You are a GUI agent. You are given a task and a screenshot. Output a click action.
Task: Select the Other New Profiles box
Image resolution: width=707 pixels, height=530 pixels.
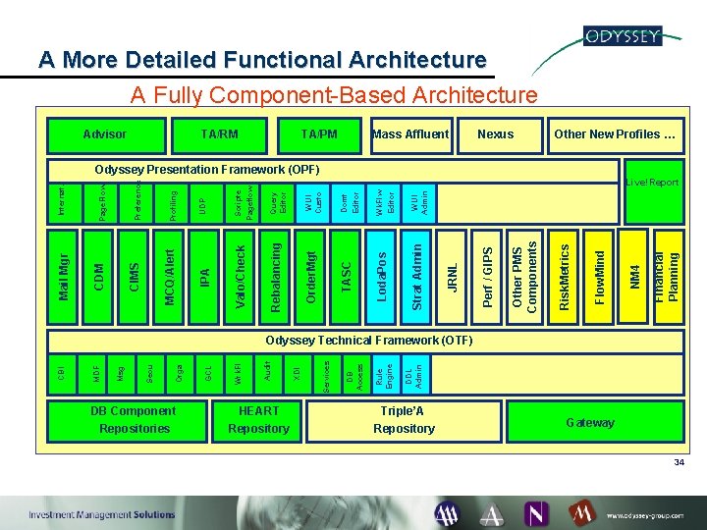pyautogui.click(x=616, y=135)
